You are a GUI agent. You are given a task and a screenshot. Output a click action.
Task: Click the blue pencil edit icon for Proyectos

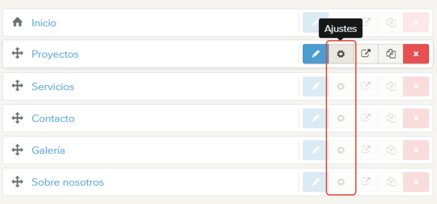315,54
